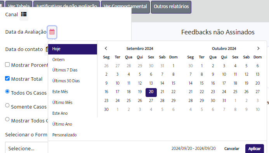Select the Hoje date range preset
Viewport: 269px width, 153px height.
pos(73,49)
